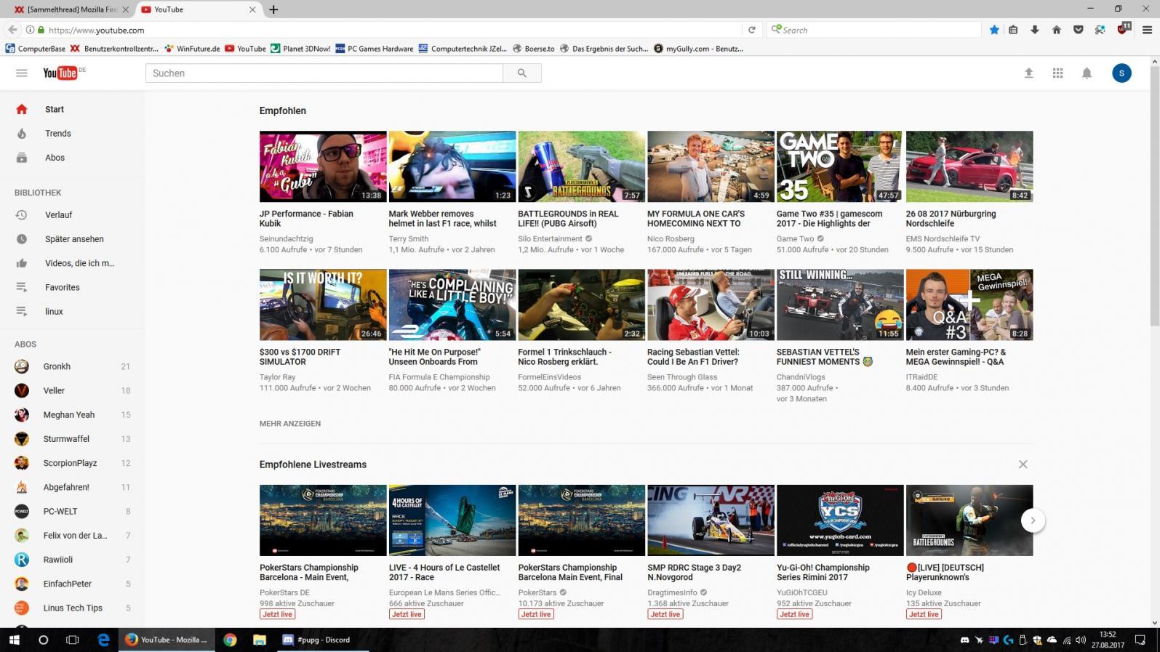Viewport: 1160px width, 652px height.
Task: Open the YouTube apps grid icon
Action: 1057,73
